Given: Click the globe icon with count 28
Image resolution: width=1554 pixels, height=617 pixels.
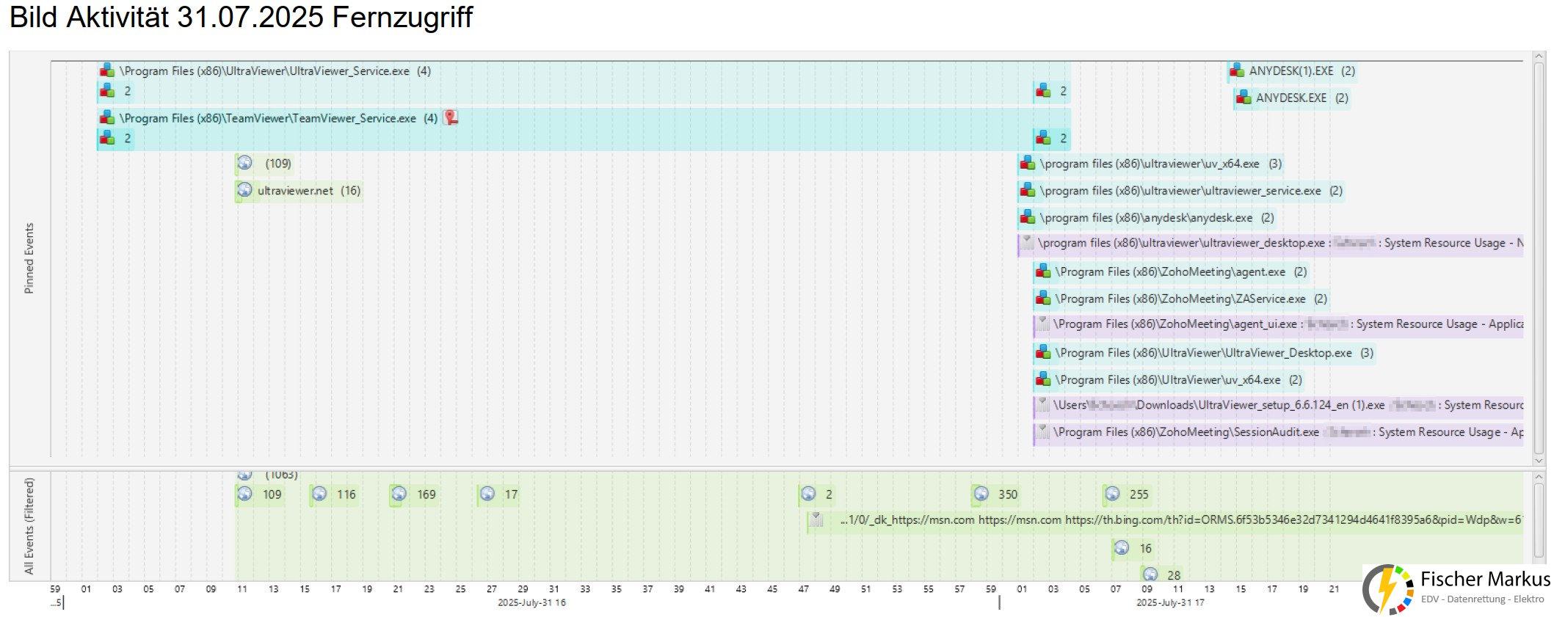Looking at the screenshot, I should pyautogui.click(x=1150, y=574).
